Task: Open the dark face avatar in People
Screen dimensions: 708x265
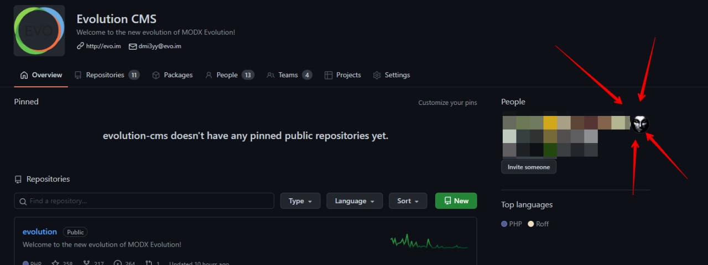Action: (640, 123)
